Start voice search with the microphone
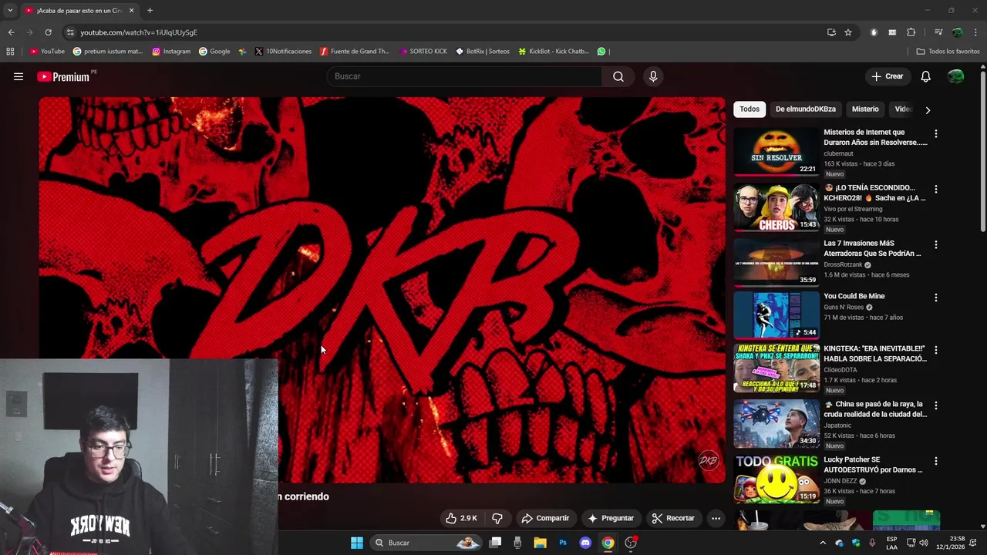Image resolution: width=987 pixels, height=555 pixels. tap(653, 76)
